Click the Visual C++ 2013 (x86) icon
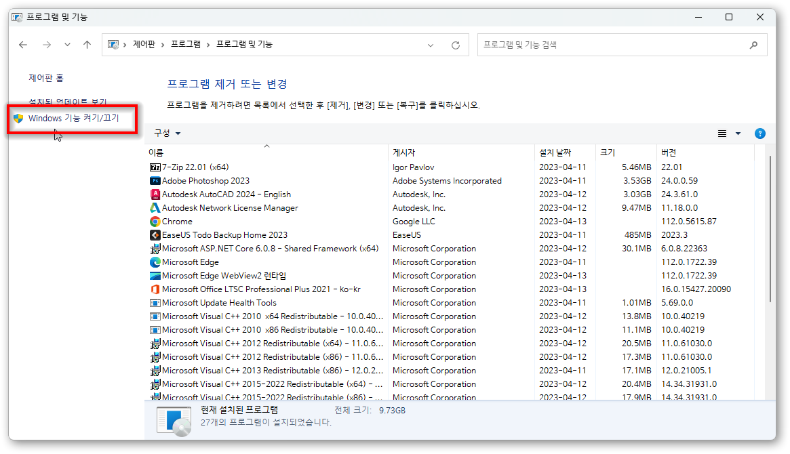790x454 pixels. tap(155, 371)
